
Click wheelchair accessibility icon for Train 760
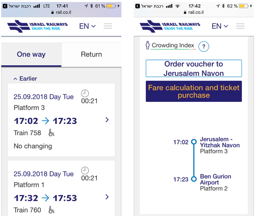(x=51, y=210)
